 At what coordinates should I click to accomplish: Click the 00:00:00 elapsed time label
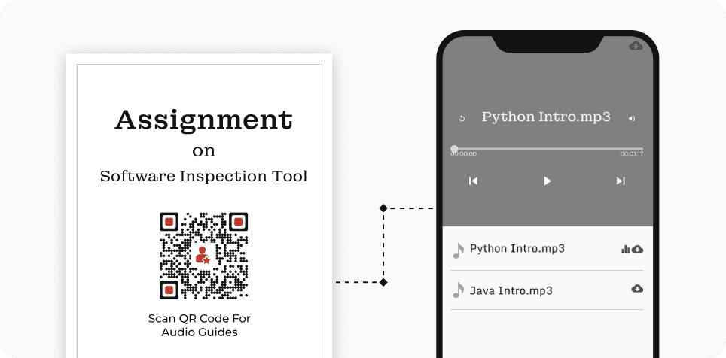pyautogui.click(x=463, y=154)
